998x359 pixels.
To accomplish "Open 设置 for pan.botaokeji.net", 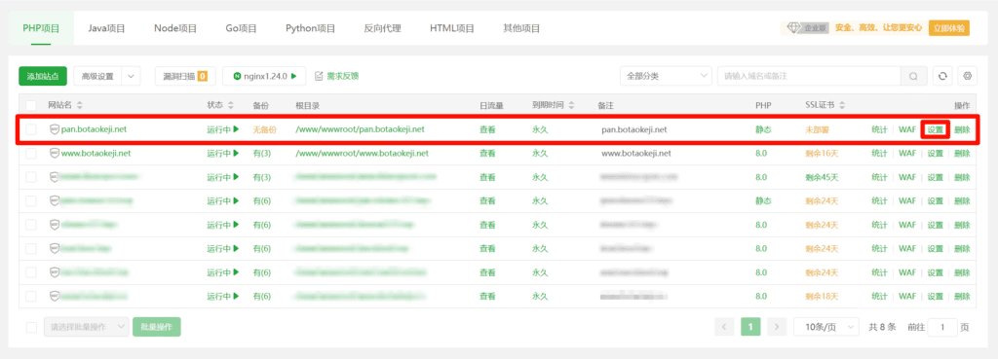I will (935, 129).
